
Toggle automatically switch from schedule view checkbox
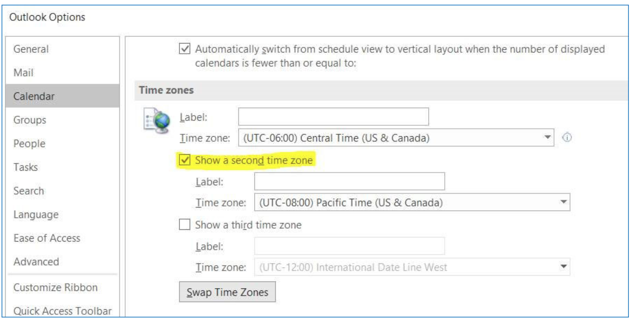coord(185,49)
